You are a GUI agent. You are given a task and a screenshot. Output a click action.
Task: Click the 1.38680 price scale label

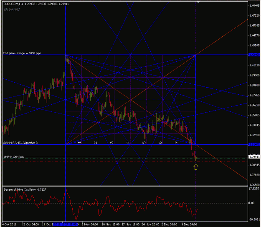point(254,85)
